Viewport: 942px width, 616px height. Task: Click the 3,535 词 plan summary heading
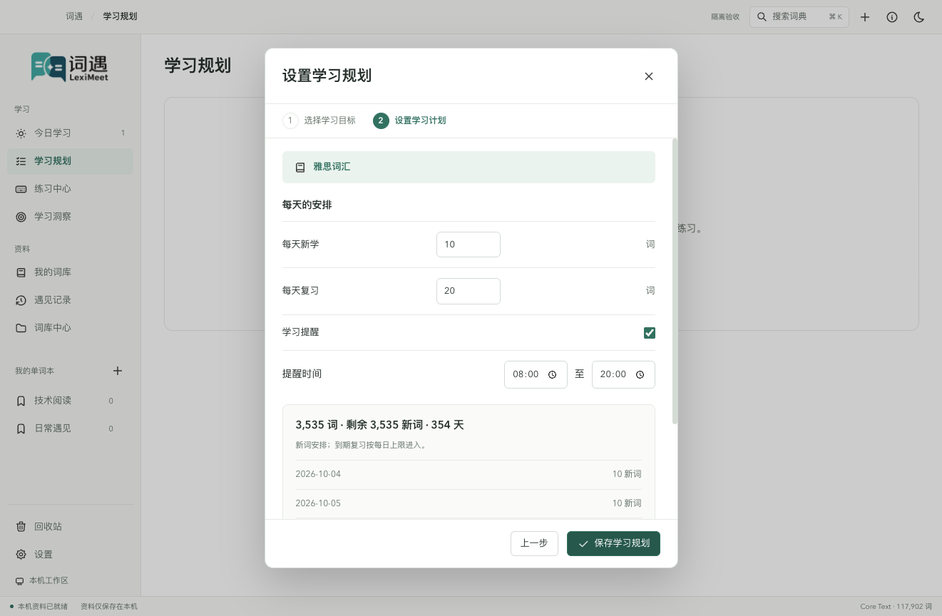pyautogui.click(x=380, y=425)
